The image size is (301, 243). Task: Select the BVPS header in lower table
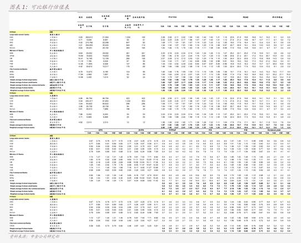tap(141, 130)
